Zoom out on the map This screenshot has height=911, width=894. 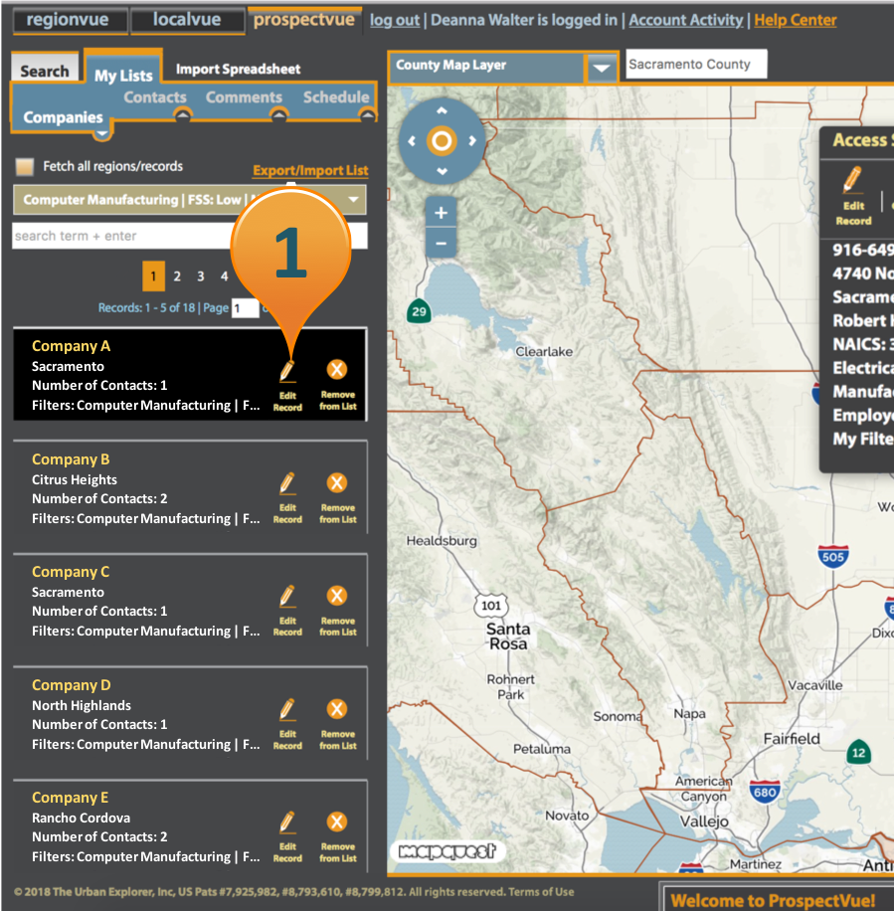pos(441,243)
